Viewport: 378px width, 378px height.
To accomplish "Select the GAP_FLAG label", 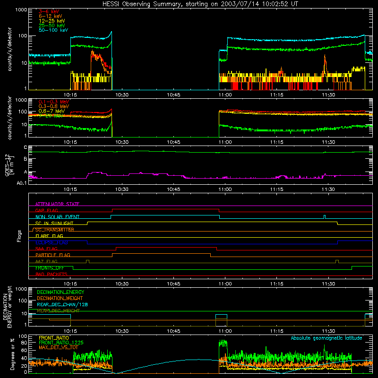I will point(46,210).
